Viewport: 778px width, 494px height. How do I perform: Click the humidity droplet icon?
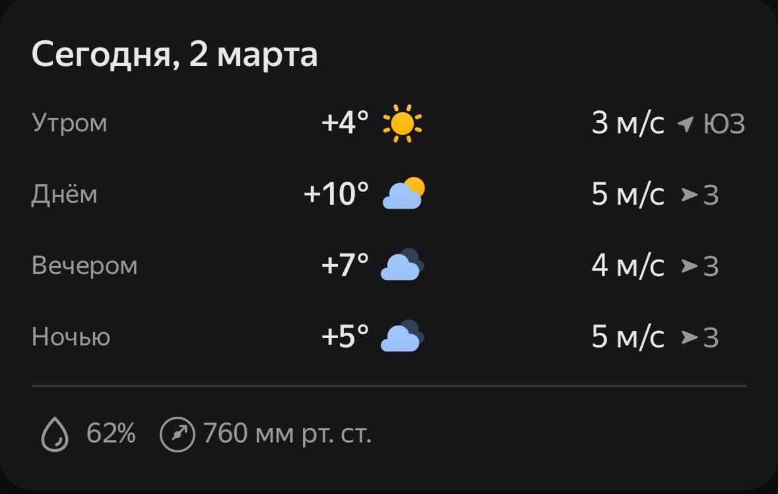(x=55, y=435)
